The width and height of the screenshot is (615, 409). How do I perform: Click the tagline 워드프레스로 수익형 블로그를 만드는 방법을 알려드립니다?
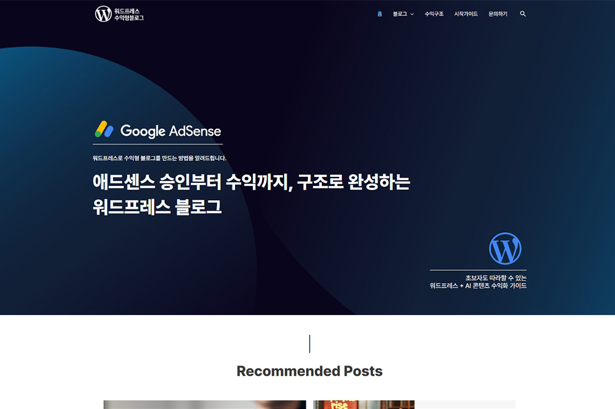pyautogui.click(x=159, y=158)
